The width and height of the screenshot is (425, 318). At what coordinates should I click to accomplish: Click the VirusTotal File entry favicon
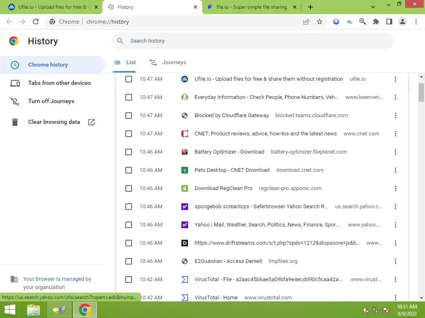[x=185, y=279]
